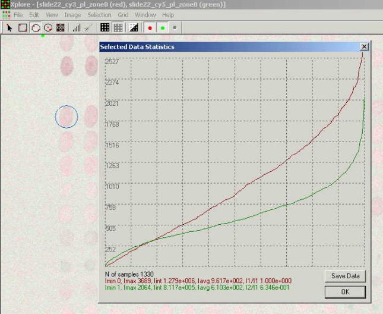
Task: Open the bar histogram statistics tool
Action: [77, 27]
